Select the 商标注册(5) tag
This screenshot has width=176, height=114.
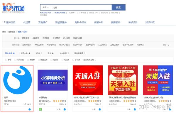[39, 45]
